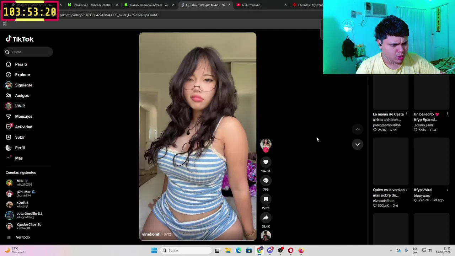Open the browser apps grid icon
This screenshot has height=256, width=455.
5,24
